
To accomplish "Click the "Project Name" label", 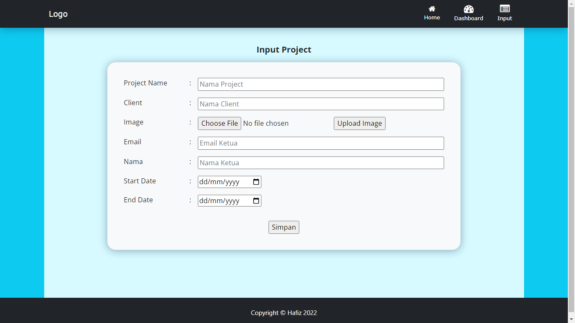I will [145, 83].
